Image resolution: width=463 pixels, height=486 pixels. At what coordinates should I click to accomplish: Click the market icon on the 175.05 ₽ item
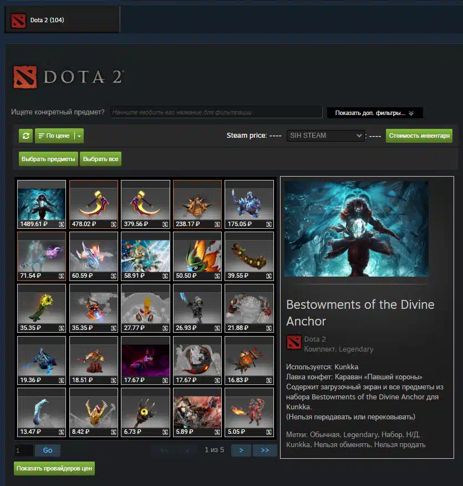269,224
